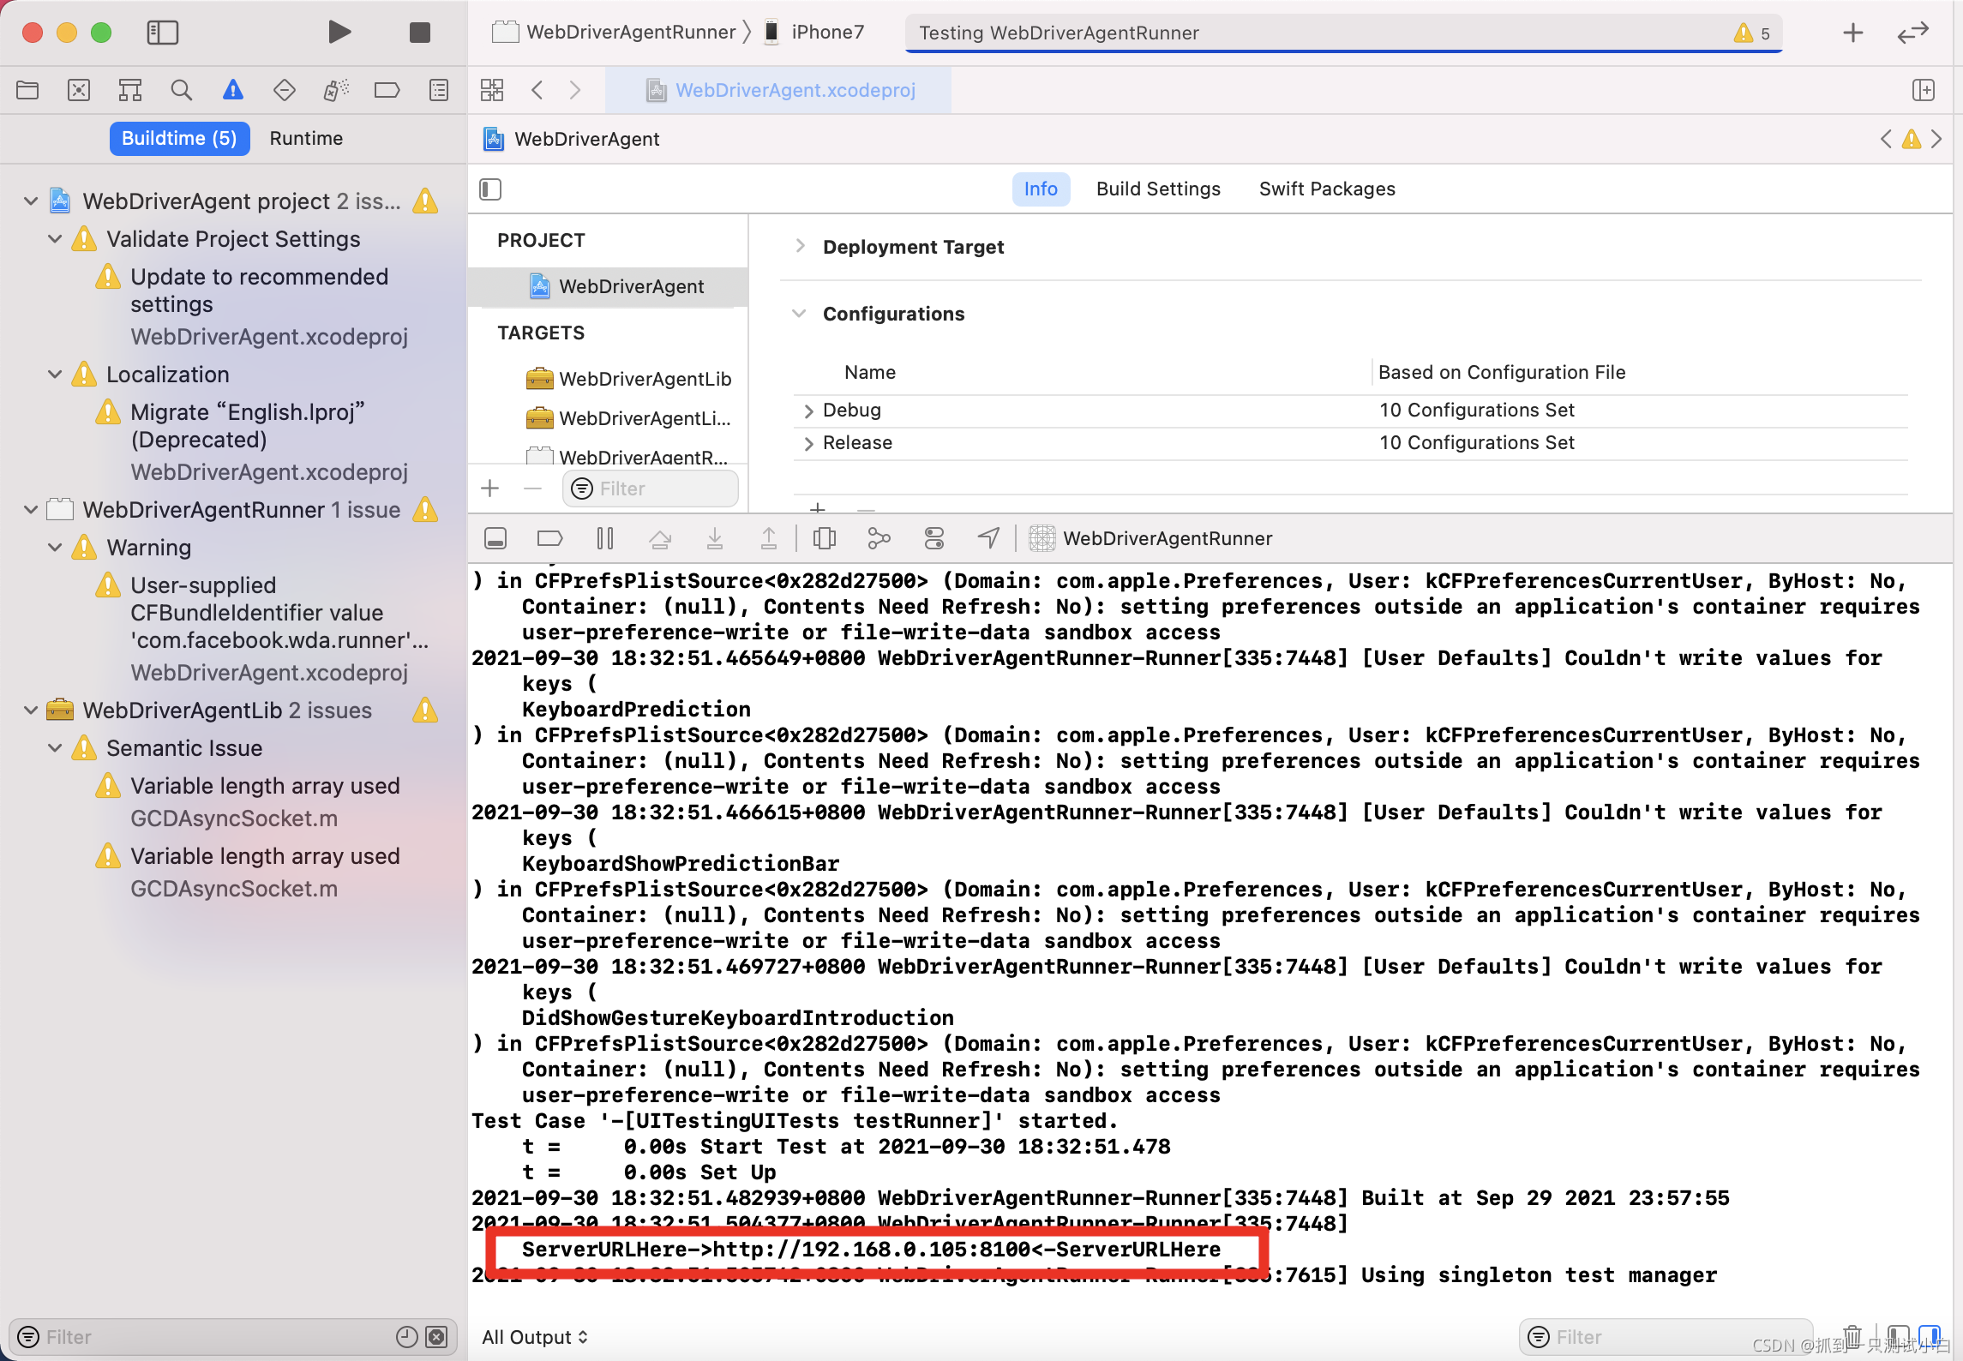
Task: Click the Simulate Location arrow icon
Action: click(988, 538)
